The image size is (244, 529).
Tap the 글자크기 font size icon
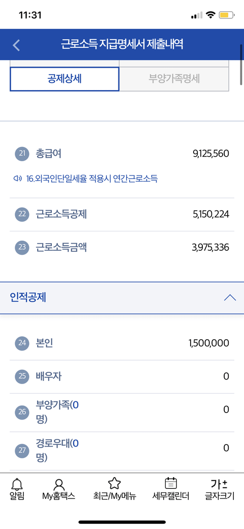point(219,484)
